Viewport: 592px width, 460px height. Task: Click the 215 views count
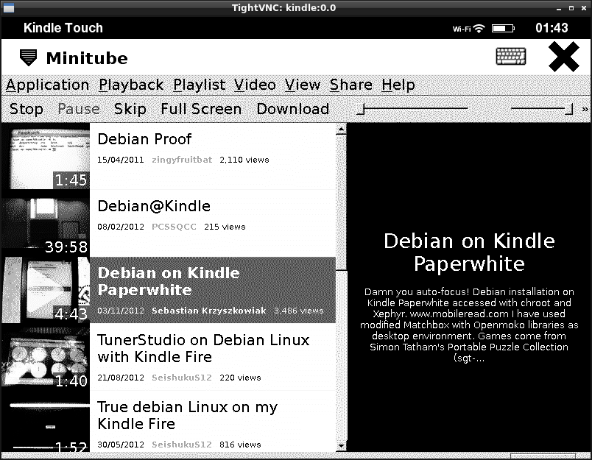pyautogui.click(x=225, y=227)
